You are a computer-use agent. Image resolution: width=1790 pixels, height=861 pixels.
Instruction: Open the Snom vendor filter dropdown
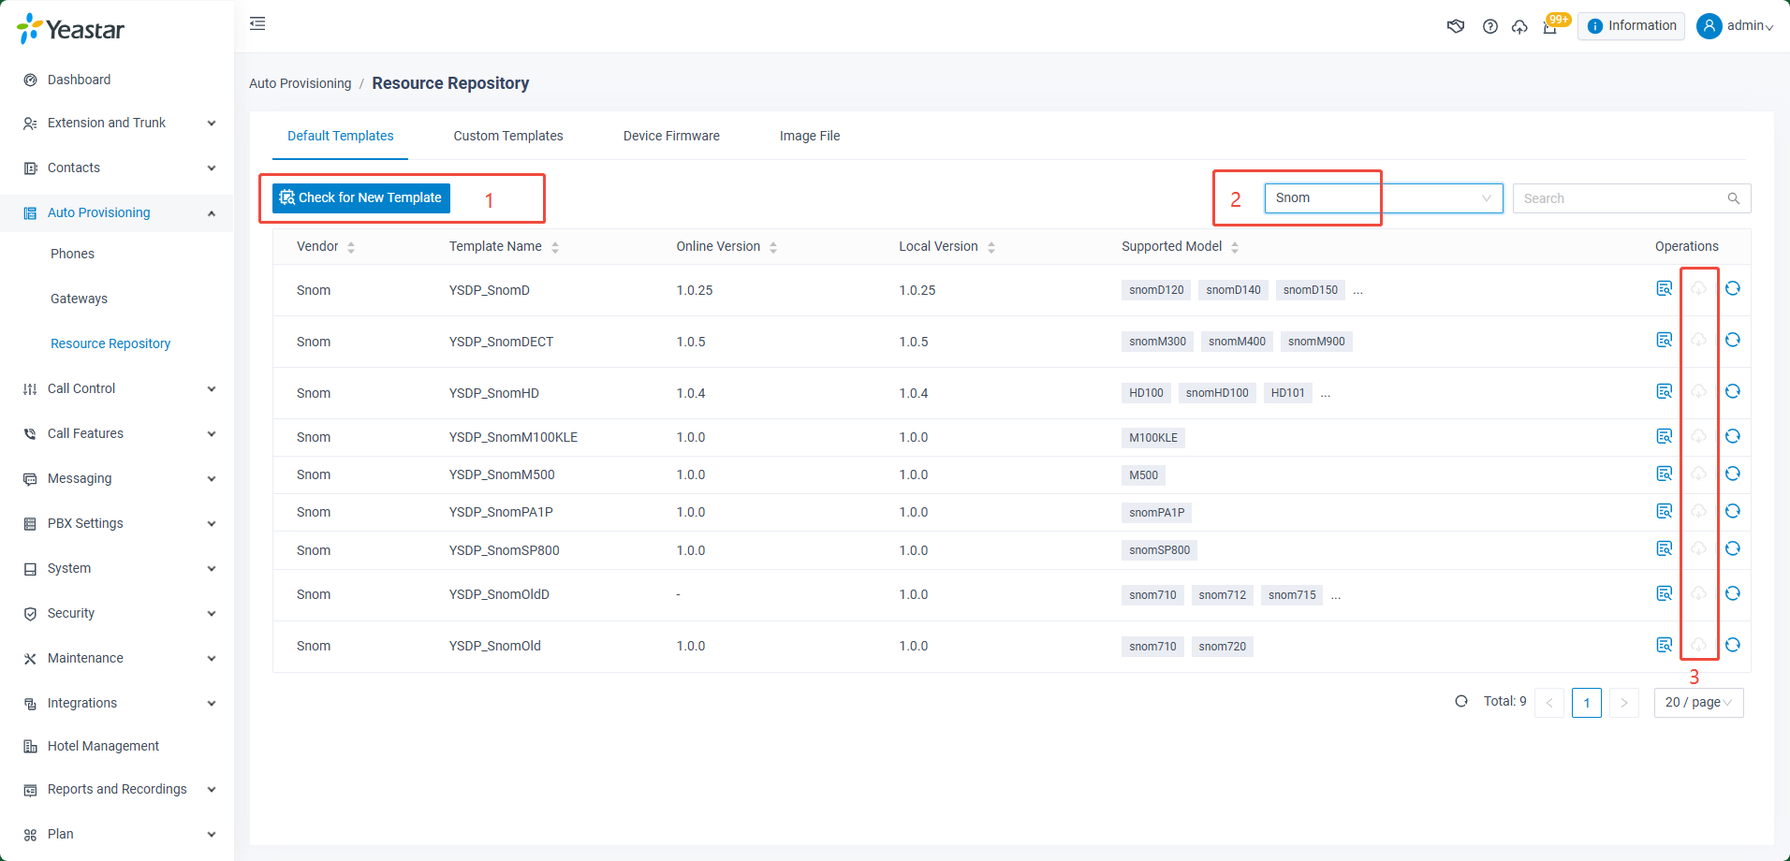click(1384, 198)
